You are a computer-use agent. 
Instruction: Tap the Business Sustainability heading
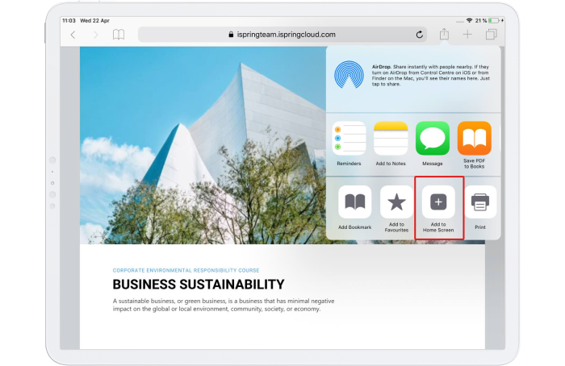pos(198,285)
